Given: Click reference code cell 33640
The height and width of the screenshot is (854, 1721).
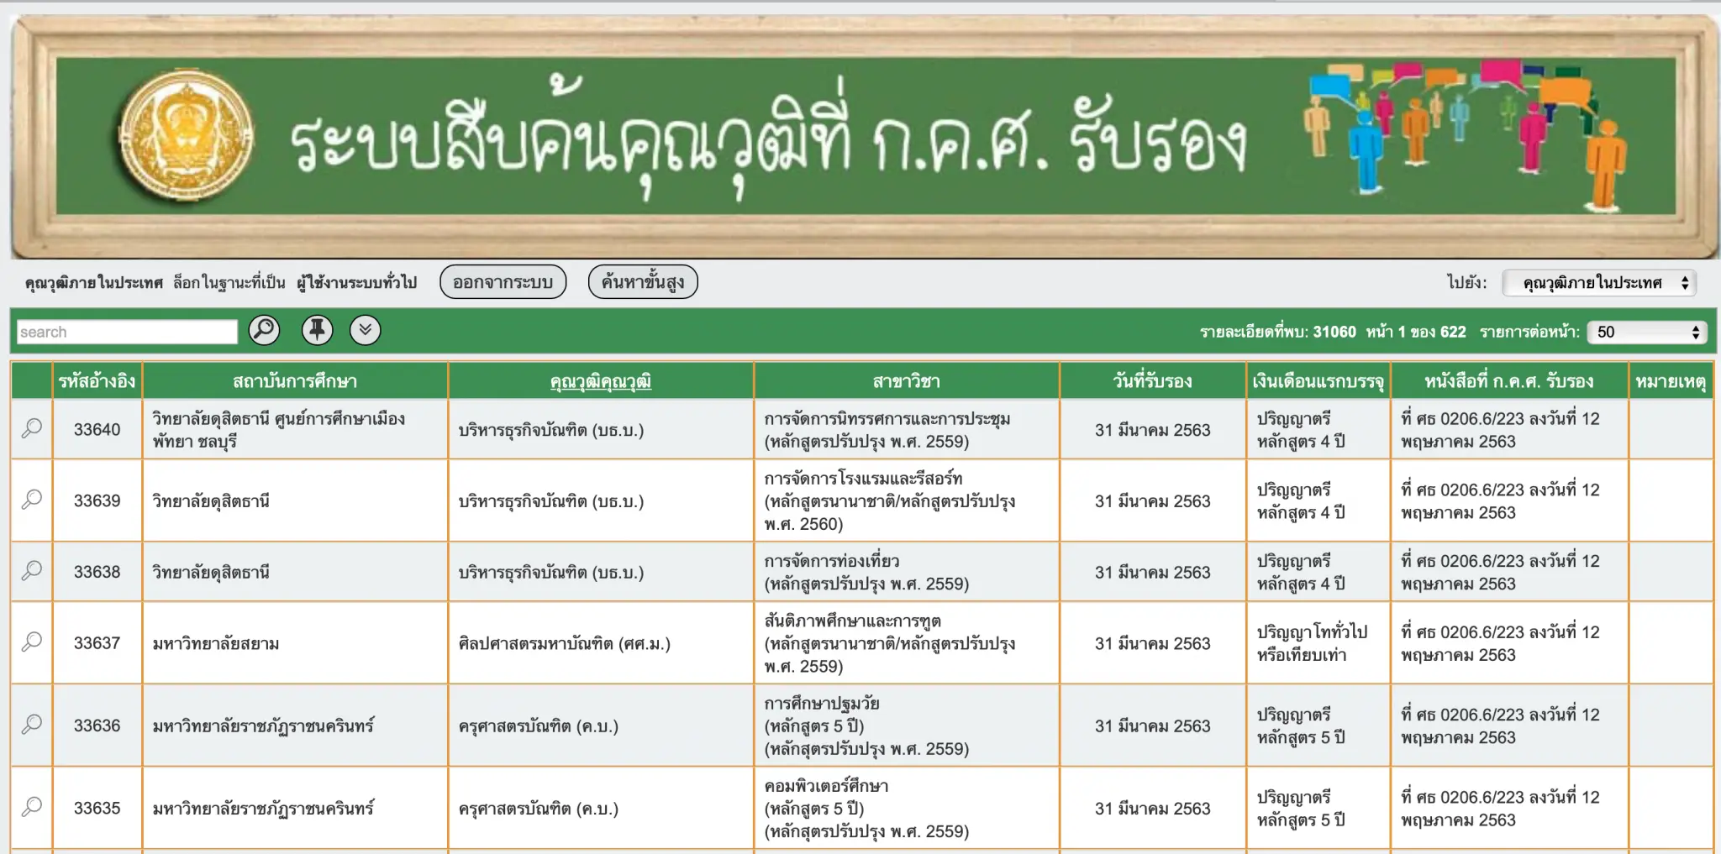Looking at the screenshot, I should [x=97, y=429].
